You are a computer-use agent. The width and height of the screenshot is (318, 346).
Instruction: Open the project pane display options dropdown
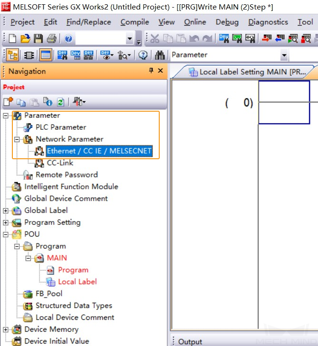point(79,102)
